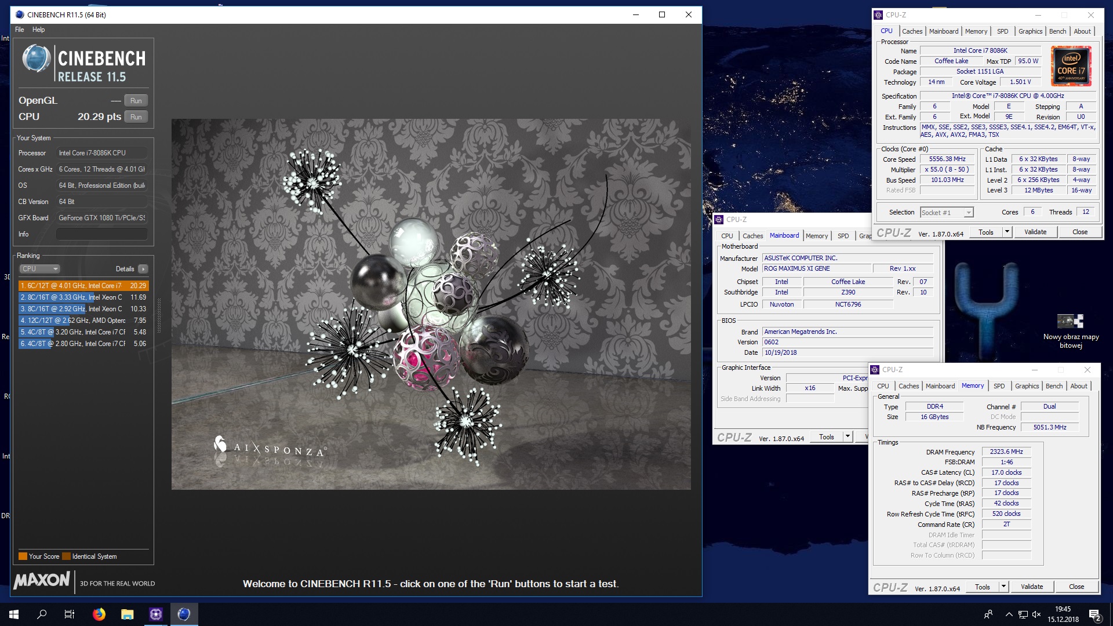Open Graphics tab in top CPU-Z window
Image resolution: width=1113 pixels, height=626 pixels.
[x=1030, y=31]
